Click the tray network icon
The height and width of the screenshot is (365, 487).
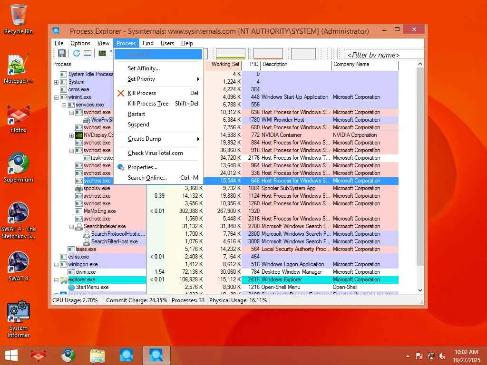[431, 356]
